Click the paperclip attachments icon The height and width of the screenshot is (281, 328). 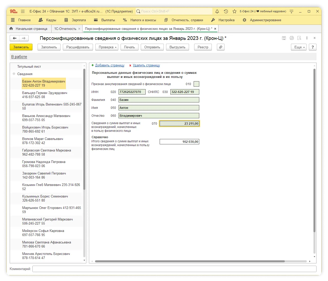coord(220,47)
